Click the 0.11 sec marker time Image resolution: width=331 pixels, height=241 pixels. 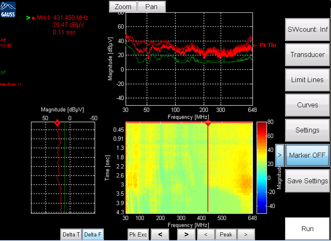point(65,32)
